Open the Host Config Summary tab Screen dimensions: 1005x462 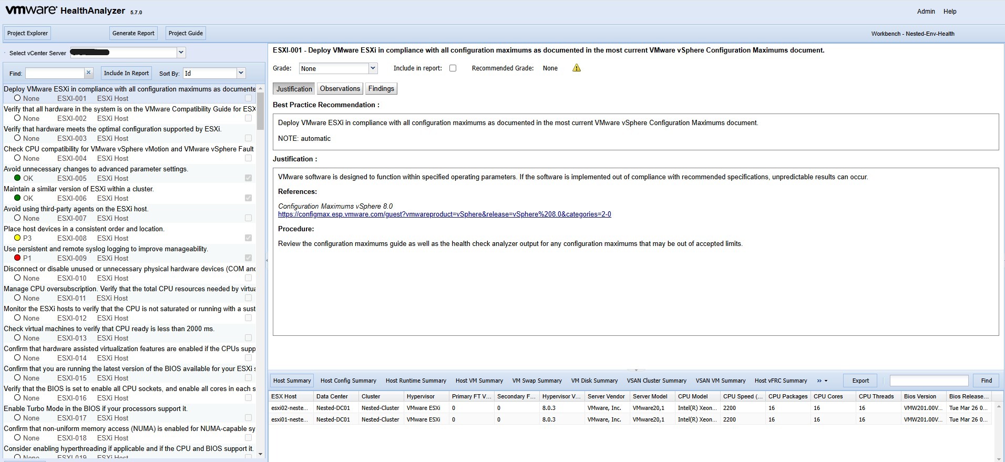click(x=348, y=381)
